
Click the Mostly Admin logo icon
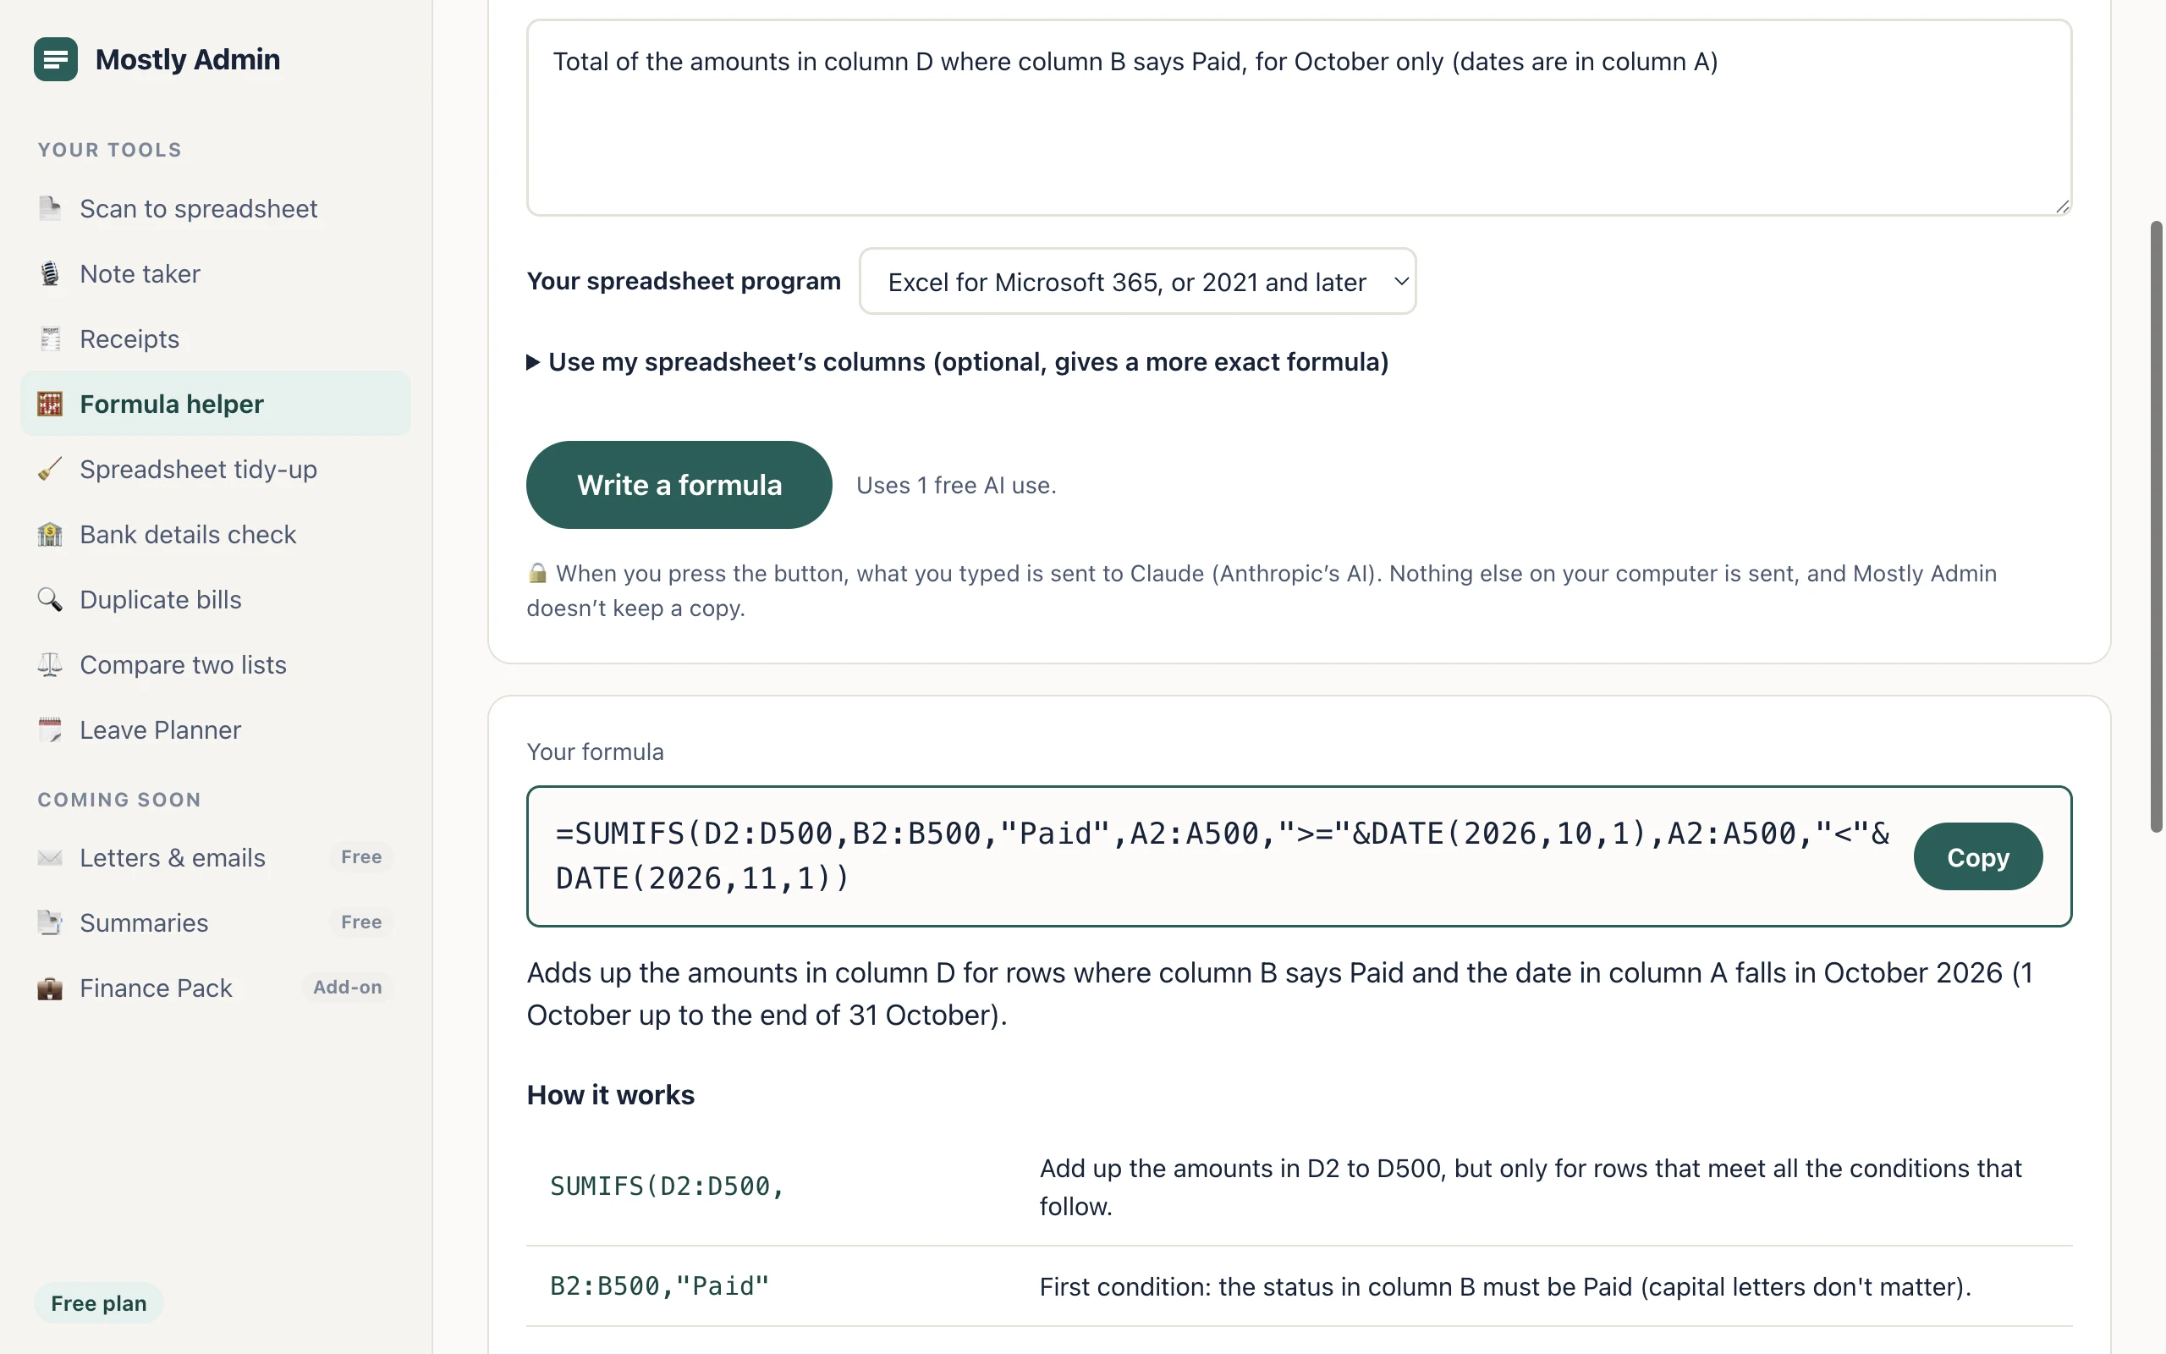56,59
